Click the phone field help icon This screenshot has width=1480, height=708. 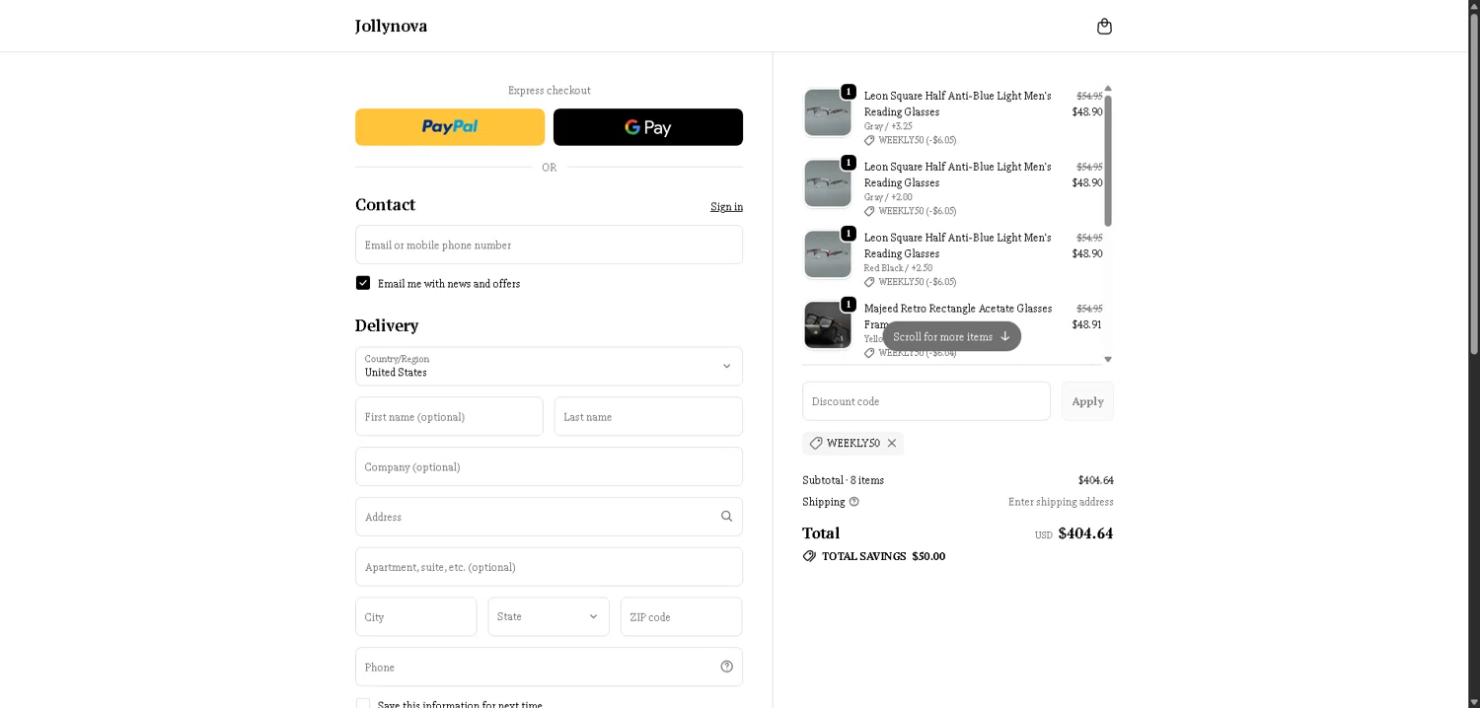pyautogui.click(x=726, y=667)
